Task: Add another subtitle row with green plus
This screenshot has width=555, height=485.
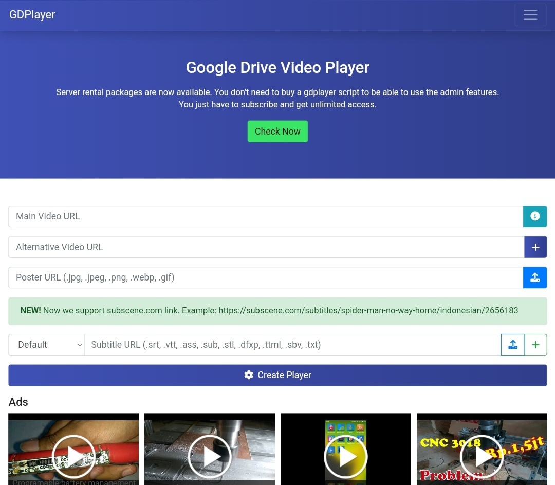Action: (535, 345)
